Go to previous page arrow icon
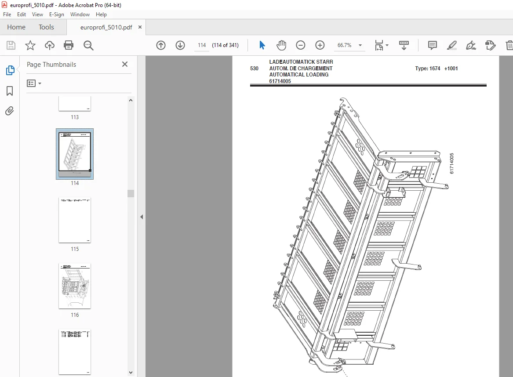Viewport: 513px width, 377px height. (x=160, y=45)
